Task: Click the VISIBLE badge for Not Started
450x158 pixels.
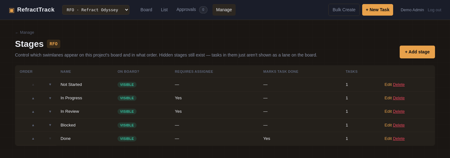Action: point(127,85)
